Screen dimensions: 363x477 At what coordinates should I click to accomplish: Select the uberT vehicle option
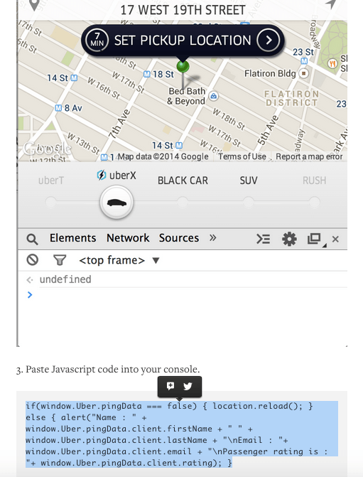(51, 181)
